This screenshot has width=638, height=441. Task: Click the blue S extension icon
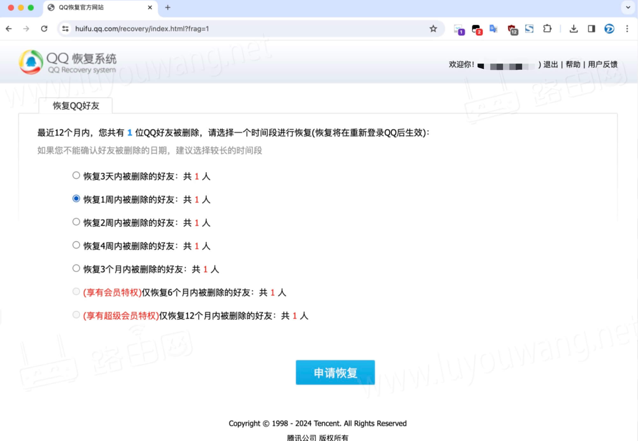[x=529, y=29]
